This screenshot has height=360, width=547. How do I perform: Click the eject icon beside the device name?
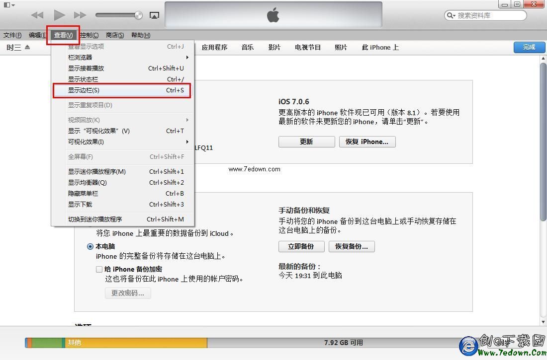tap(27, 48)
